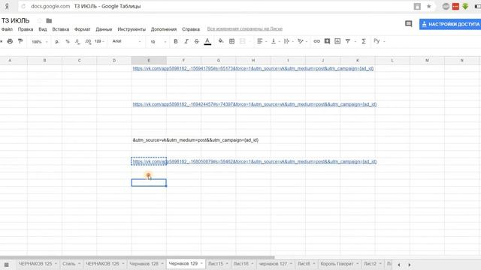Open the text rotation menu
The height and width of the screenshot is (270, 481).
tap(302, 41)
